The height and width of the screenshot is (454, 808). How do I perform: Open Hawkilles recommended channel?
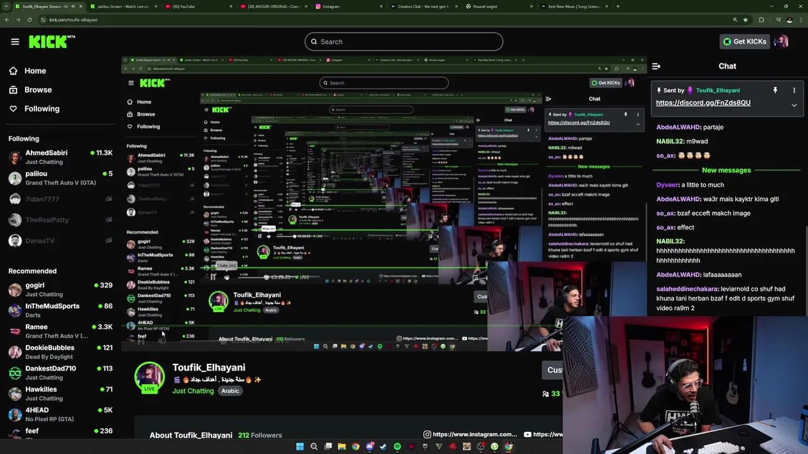61,393
